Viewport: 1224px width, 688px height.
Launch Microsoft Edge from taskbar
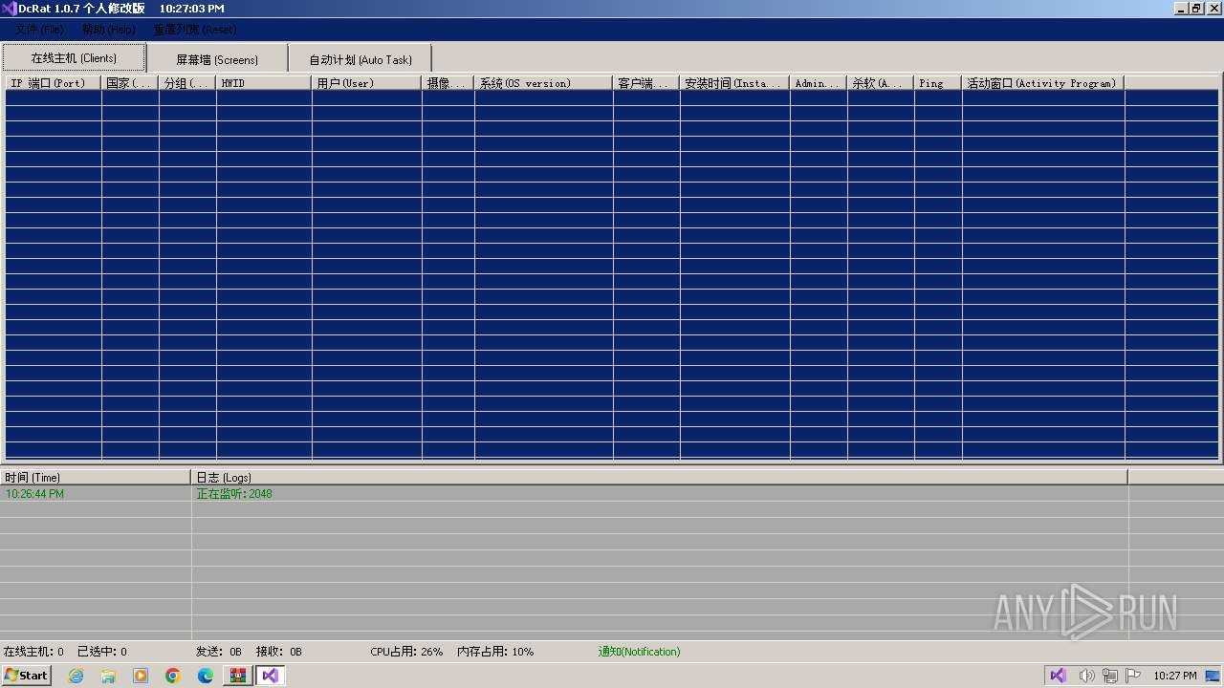pyautogui.click(x=206, y=676)
